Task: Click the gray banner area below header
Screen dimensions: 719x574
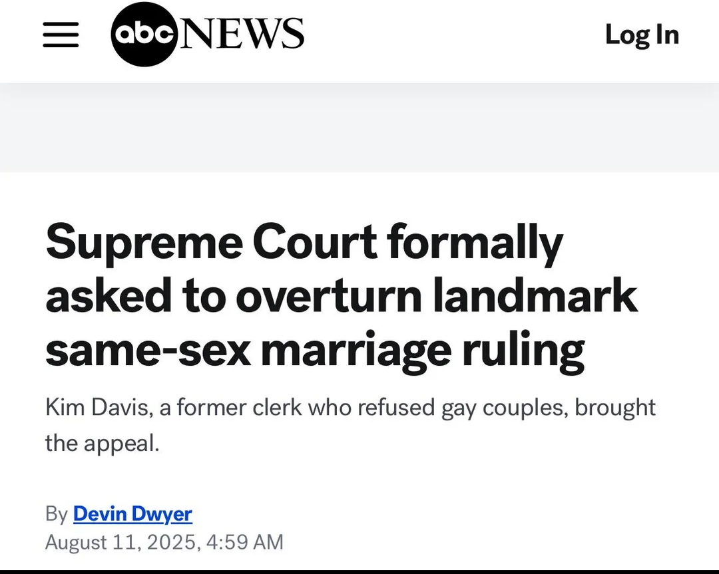Action: pyautogui.click(x=359, y=128)
